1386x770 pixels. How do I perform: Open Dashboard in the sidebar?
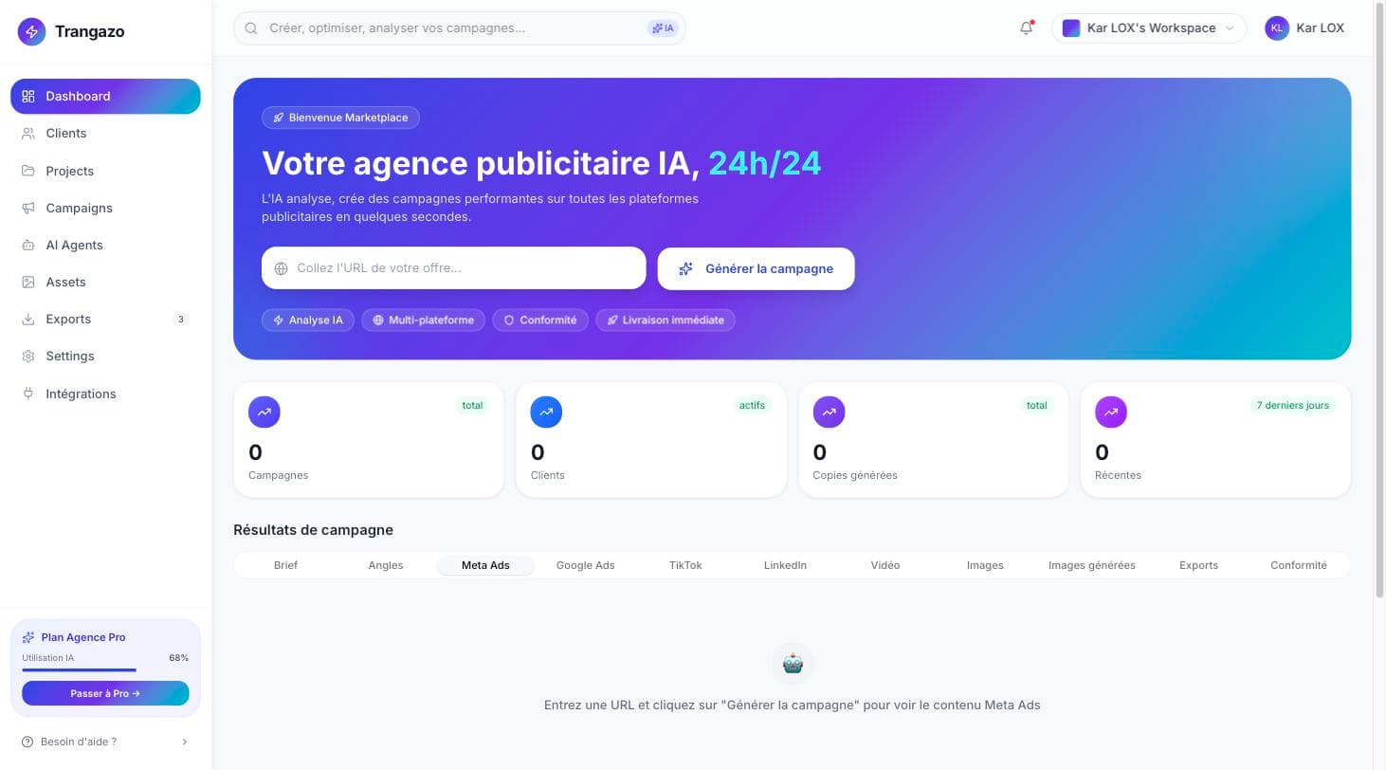click(105, 96)
